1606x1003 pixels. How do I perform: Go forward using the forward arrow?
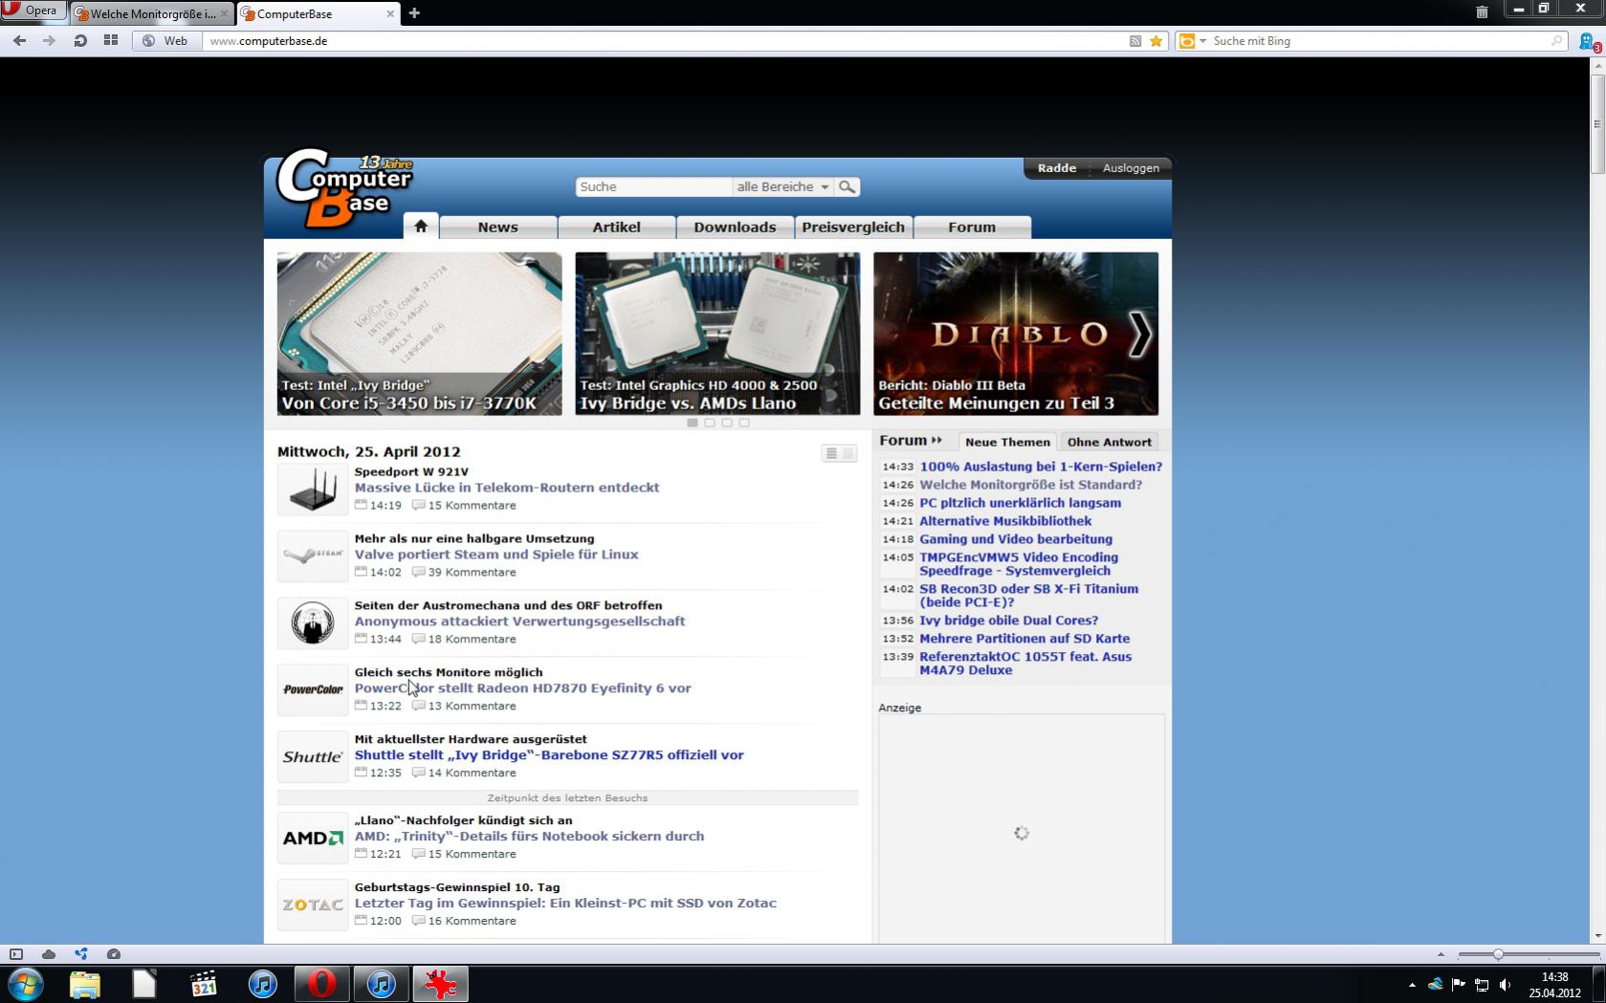click(50, 41)
